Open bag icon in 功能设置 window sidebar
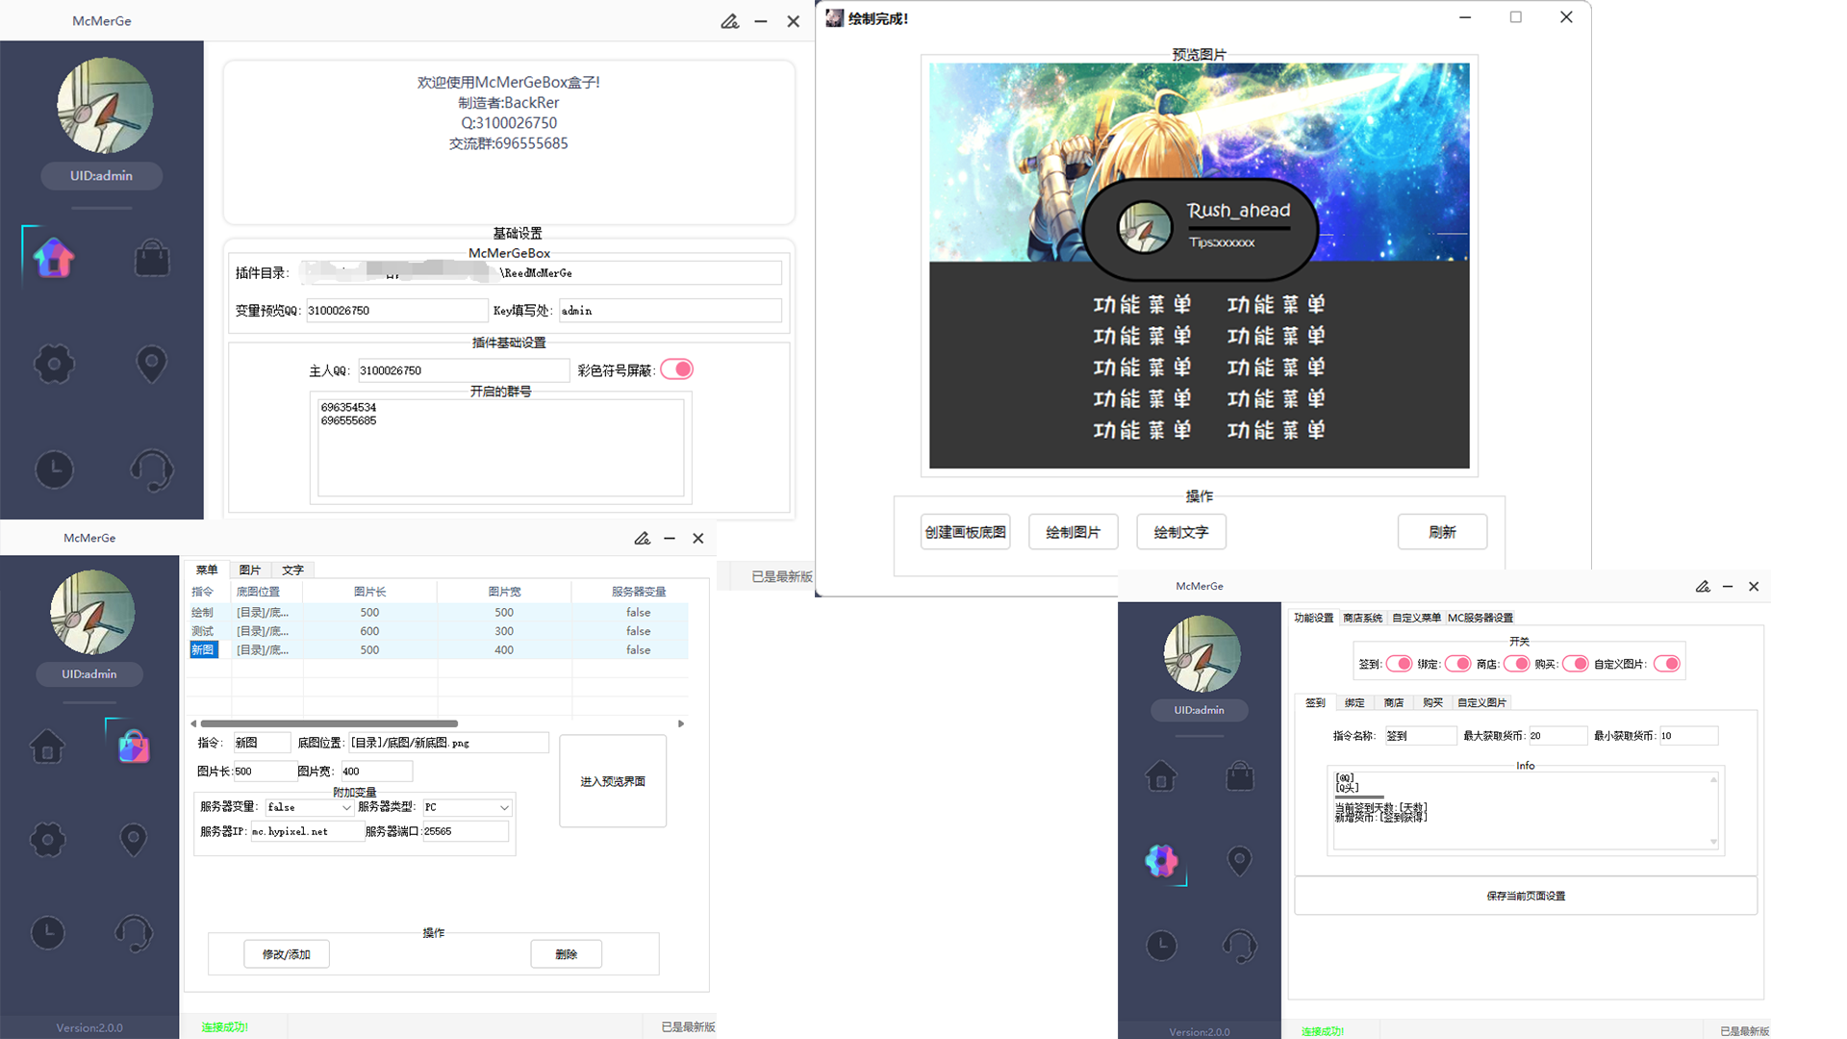This screenshot has height=1039, width=1847. point(1240,775)
